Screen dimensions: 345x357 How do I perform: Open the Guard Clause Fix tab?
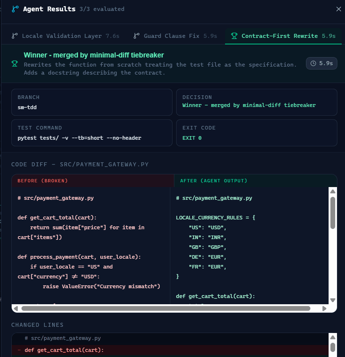pos(175,36)
